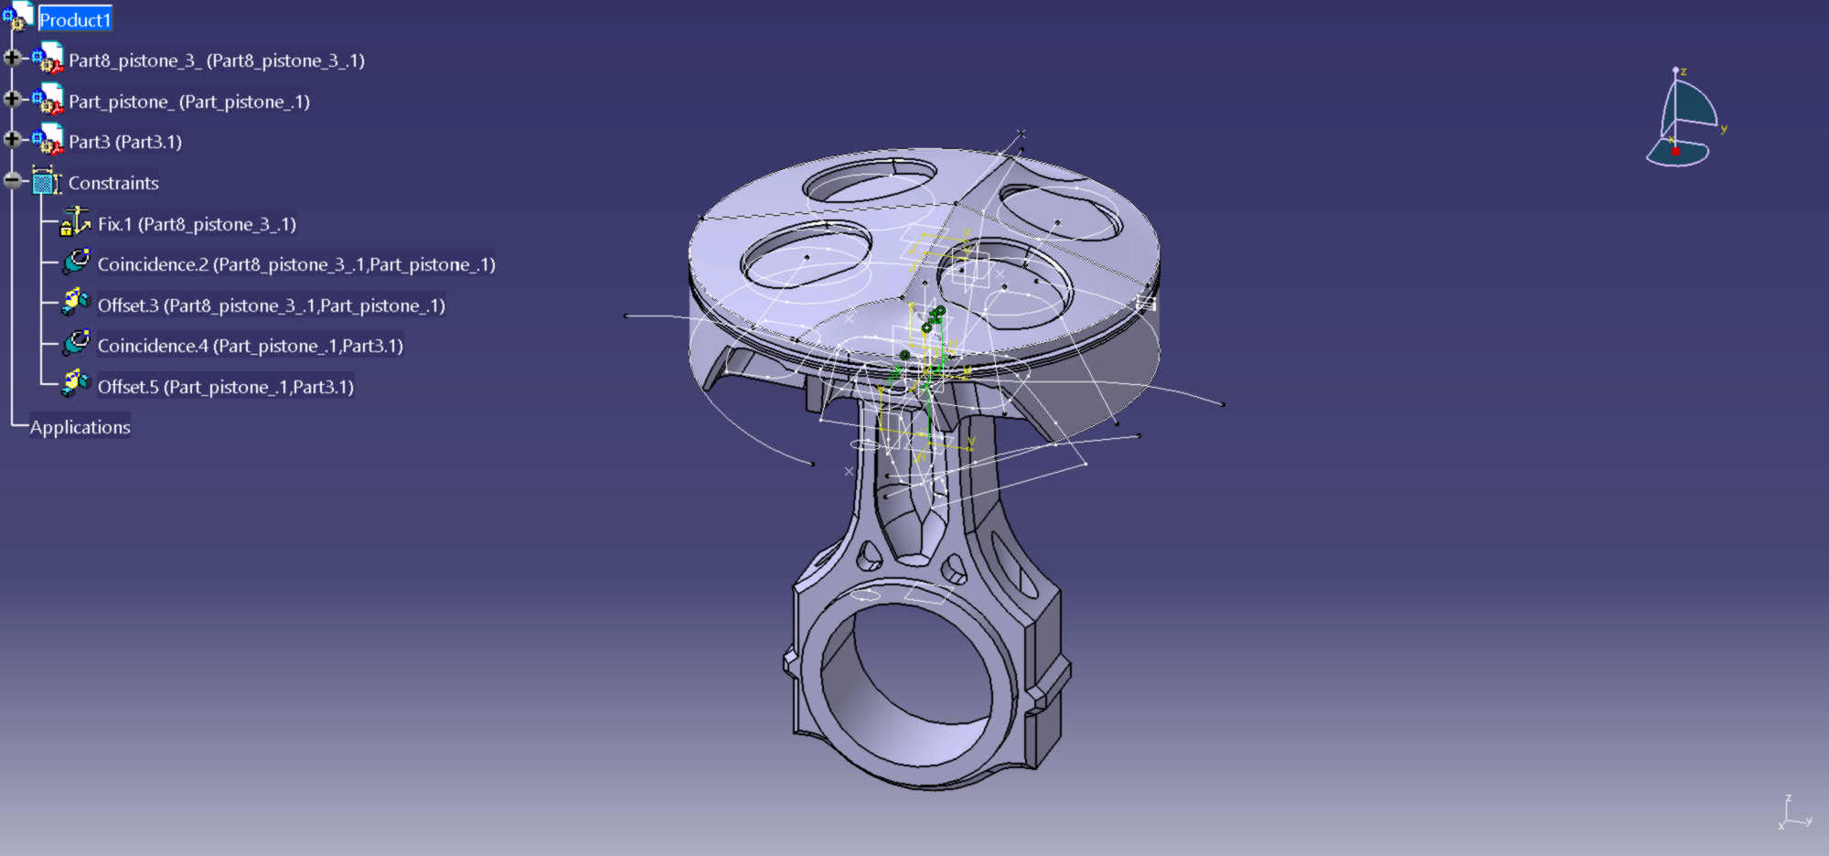Image resolution: width=1829 pixels, height=856 pixels.
Task: Click the Offset.3 constraint icon
Action: click(x=75, y=303)
